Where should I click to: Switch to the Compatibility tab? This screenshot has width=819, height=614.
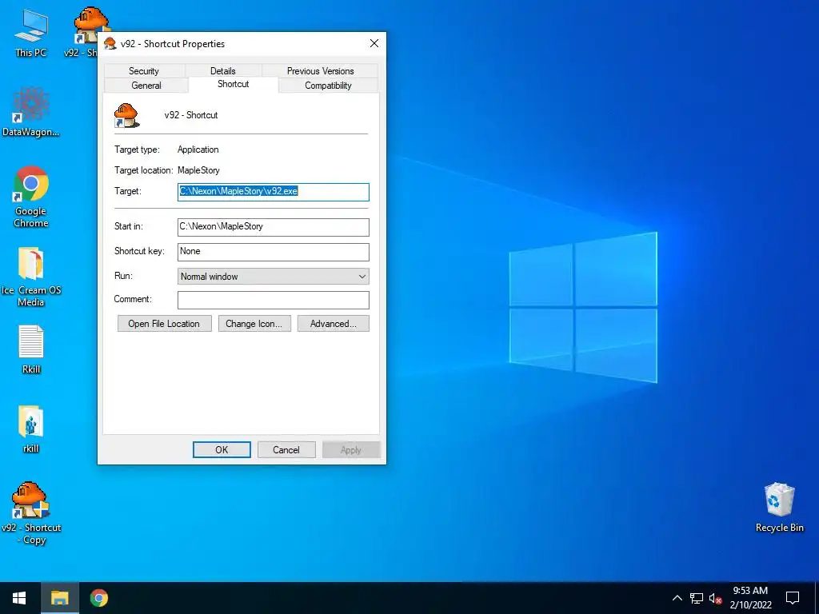coord(328,86)
